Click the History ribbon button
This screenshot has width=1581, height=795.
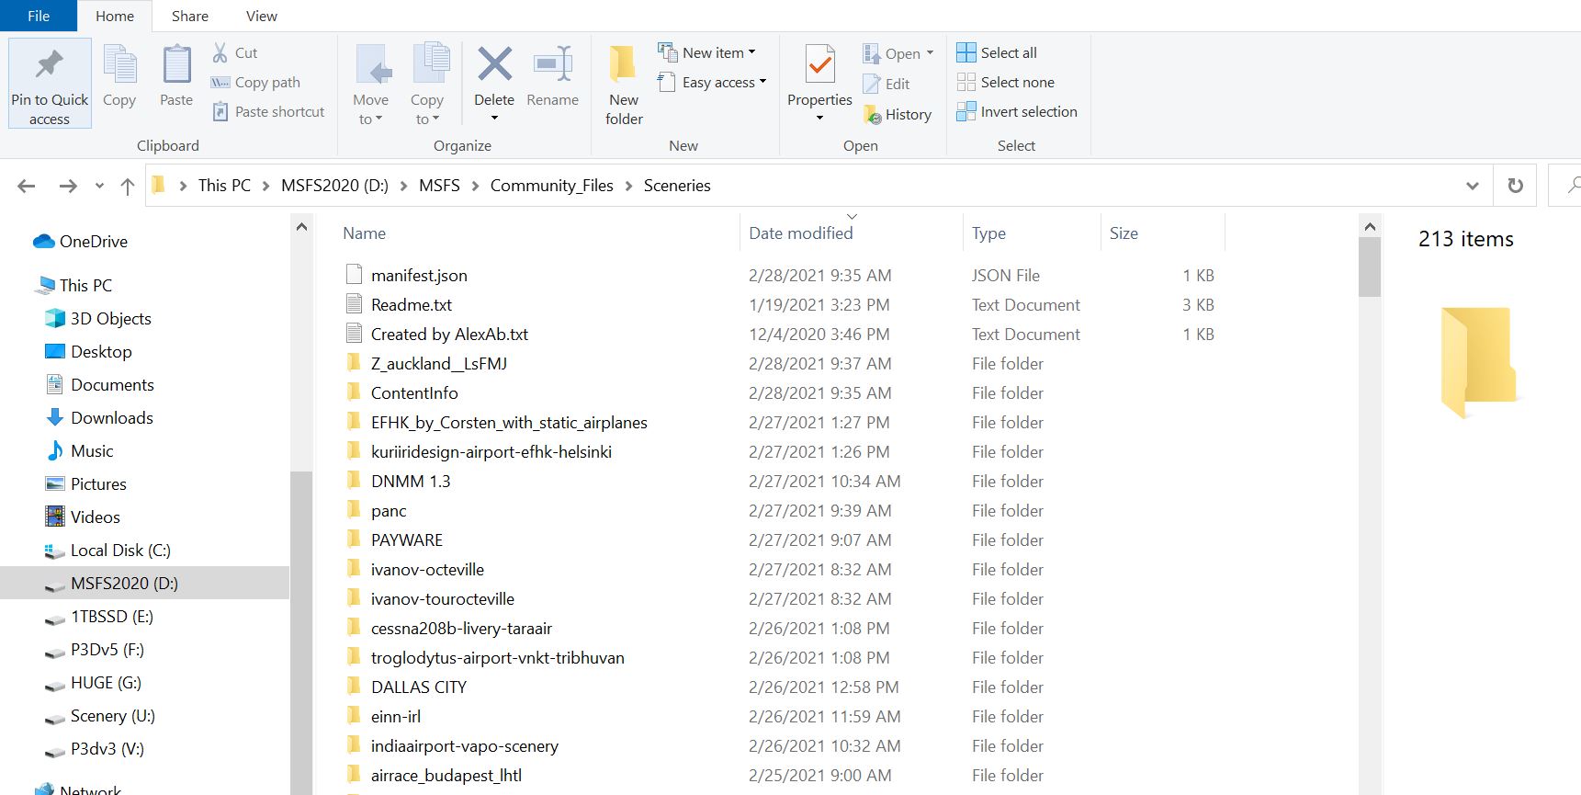tap(898, 114)
